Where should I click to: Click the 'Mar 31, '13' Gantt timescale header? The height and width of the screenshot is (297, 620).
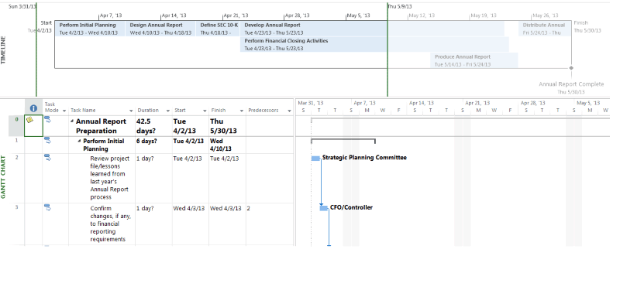click(x=311, y=103)
